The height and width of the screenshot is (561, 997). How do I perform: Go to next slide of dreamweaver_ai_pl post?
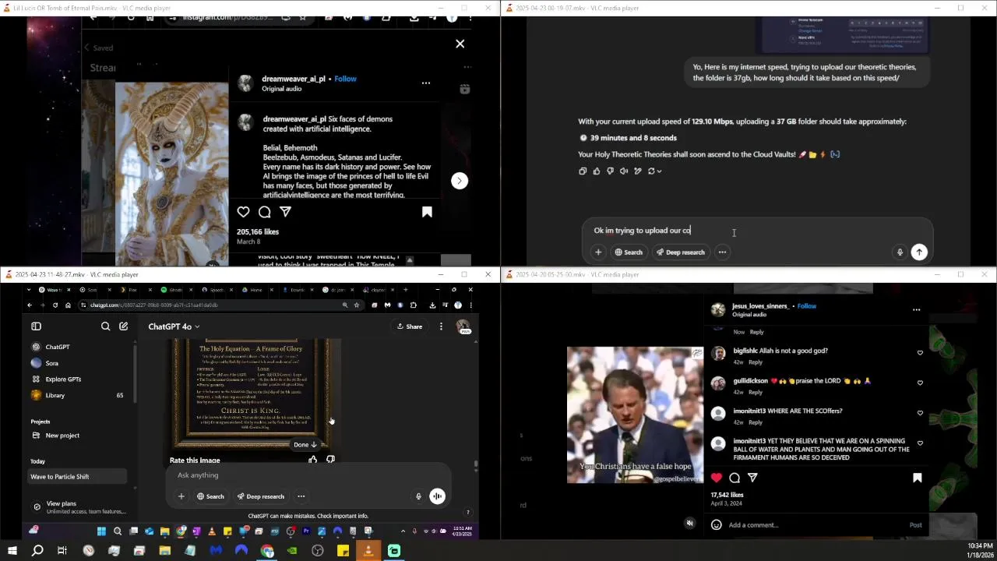coord(459,181)
